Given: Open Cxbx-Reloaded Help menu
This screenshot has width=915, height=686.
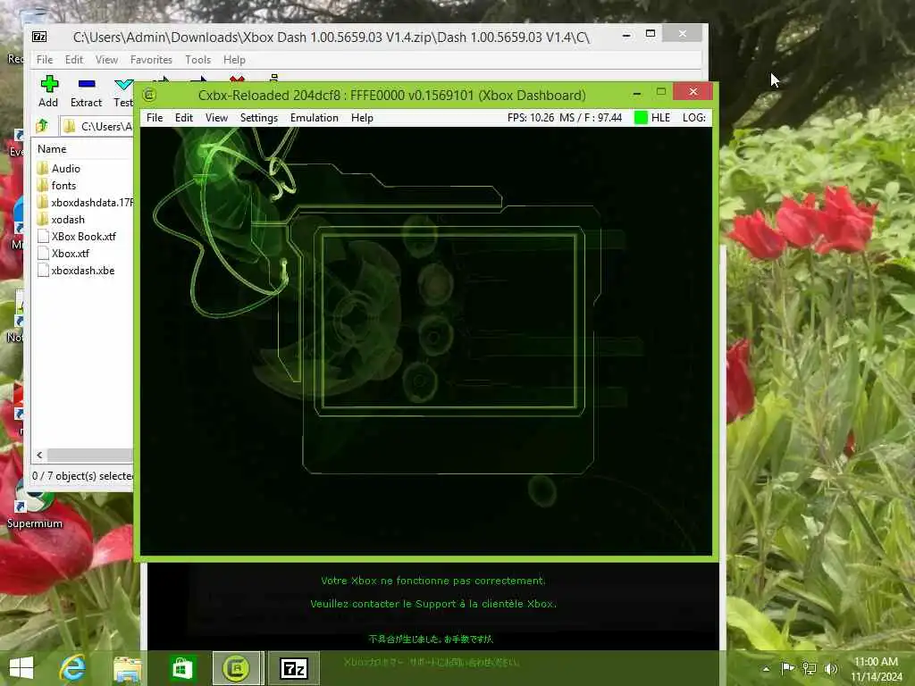Looking at the screenshot, I should (x=362, y=118).
